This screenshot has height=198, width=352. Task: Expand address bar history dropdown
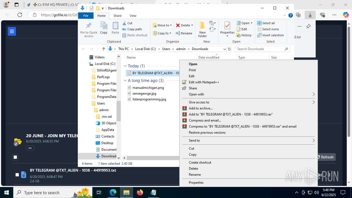224,49
